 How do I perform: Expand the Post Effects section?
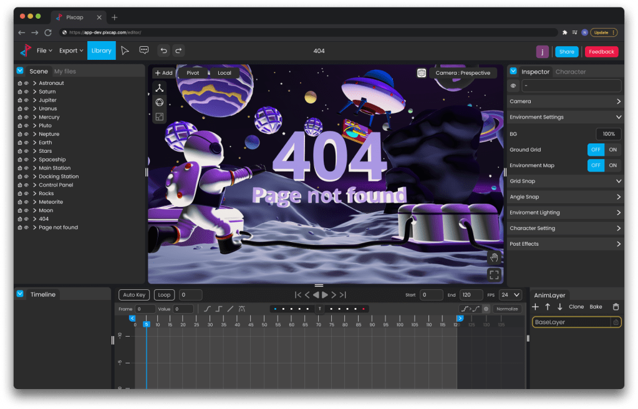[x=618, y=244]
